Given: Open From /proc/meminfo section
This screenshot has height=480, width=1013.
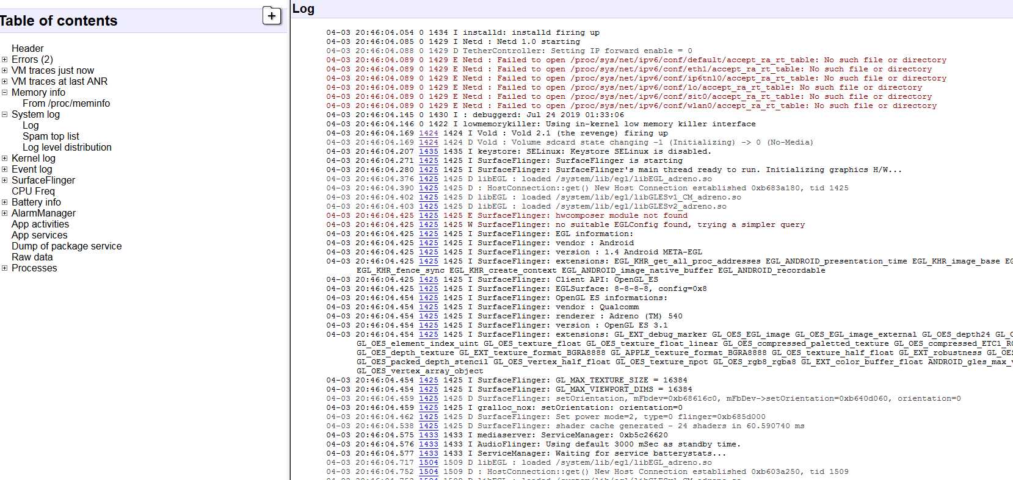Looking at the screenshot, I should pyautogui.click(x=67, y=103).
